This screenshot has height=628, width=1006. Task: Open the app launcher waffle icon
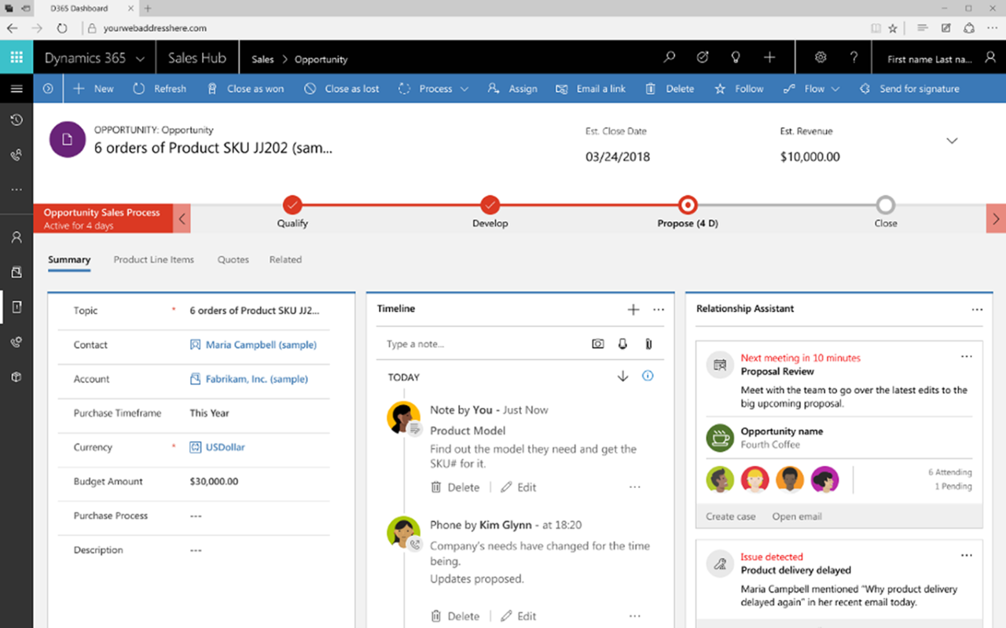17,57
